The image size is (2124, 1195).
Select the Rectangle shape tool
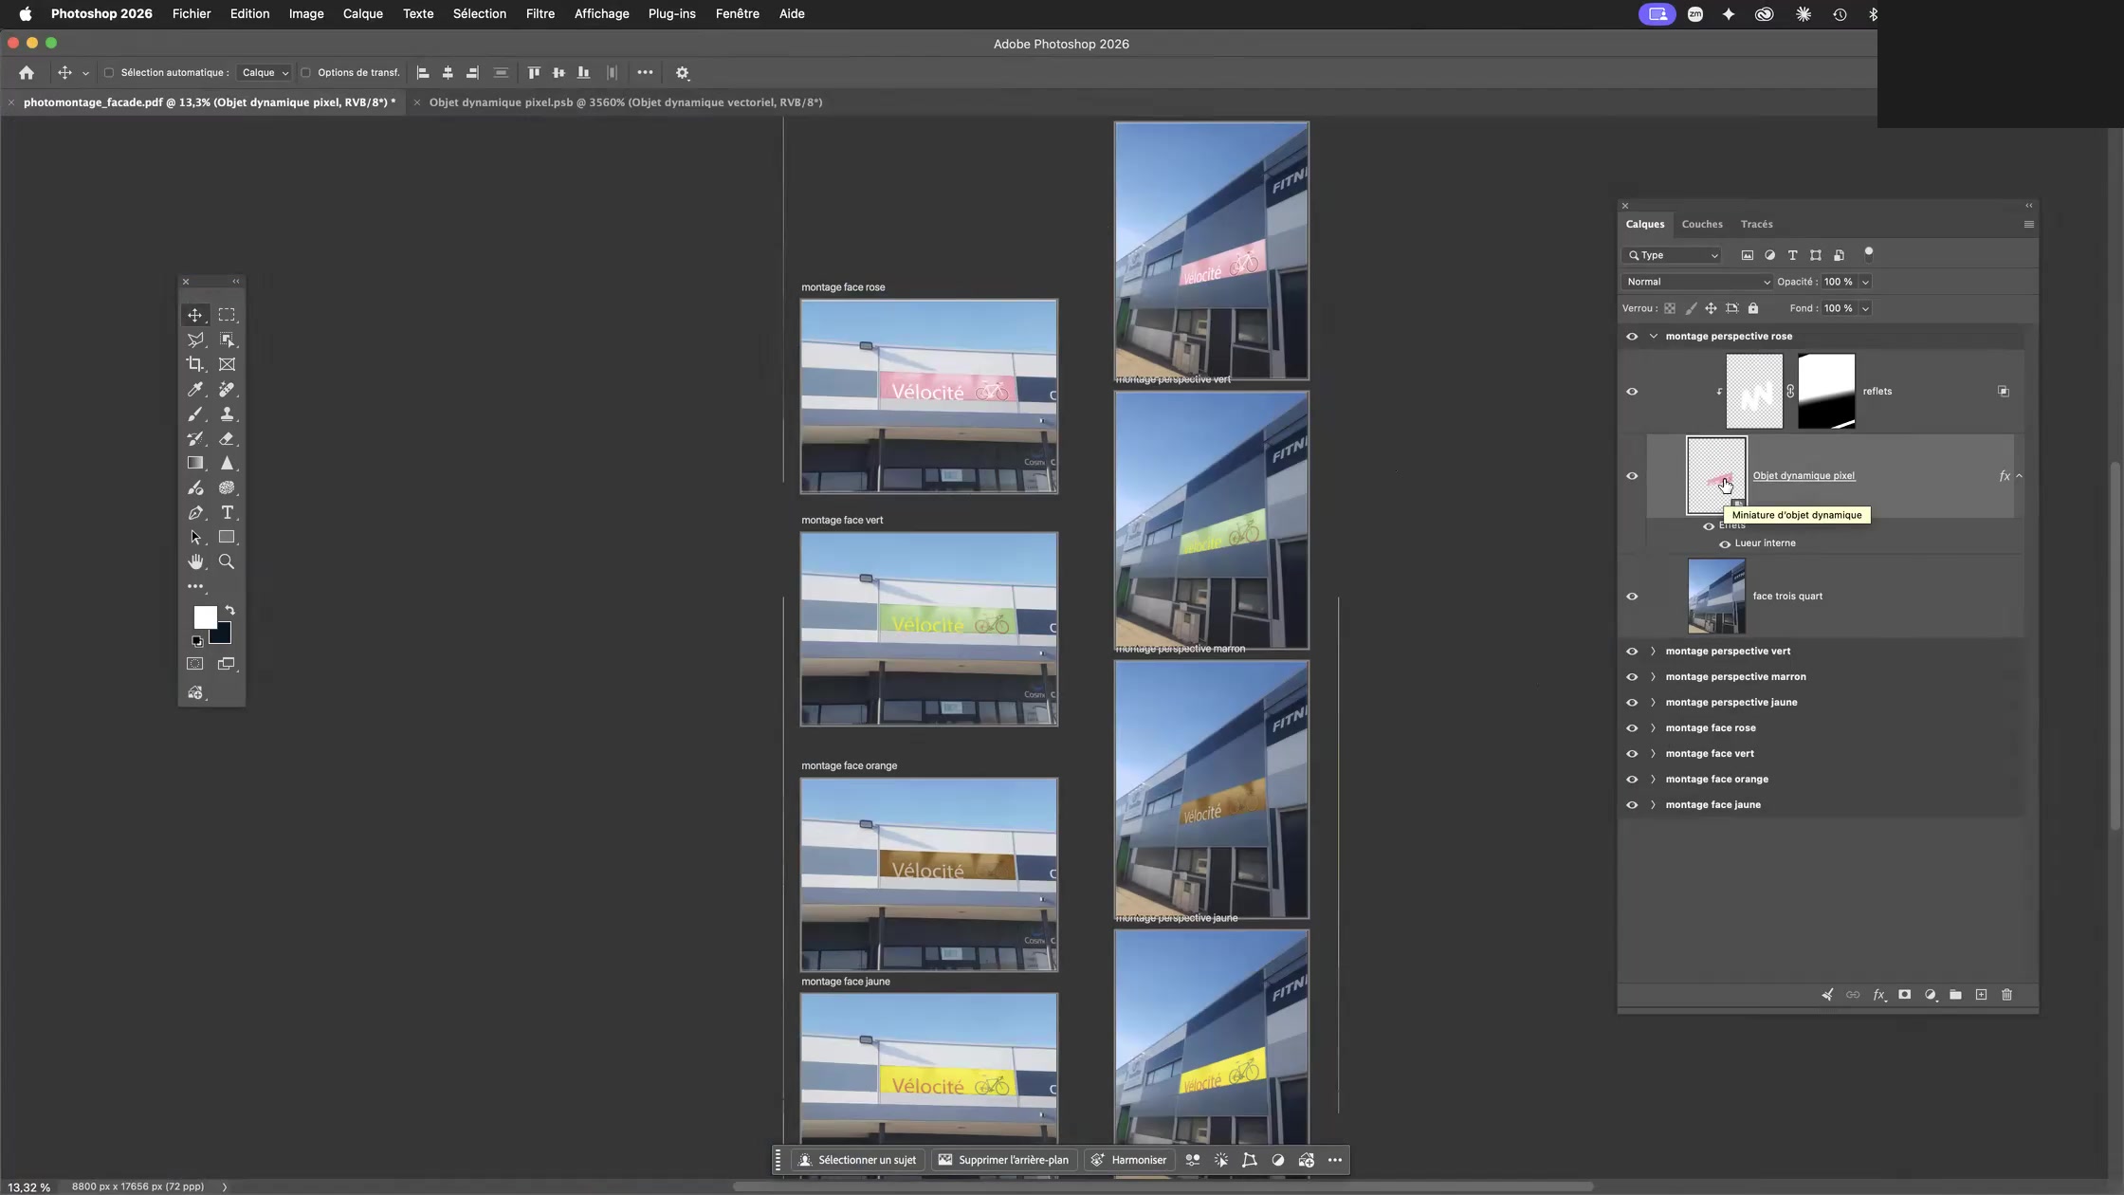(227, 537)
